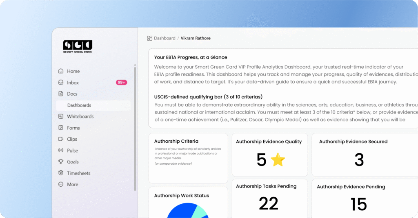Click the value 15 in Evidence Pending
The image size is (418, 218).
click(x=358, y=204)
